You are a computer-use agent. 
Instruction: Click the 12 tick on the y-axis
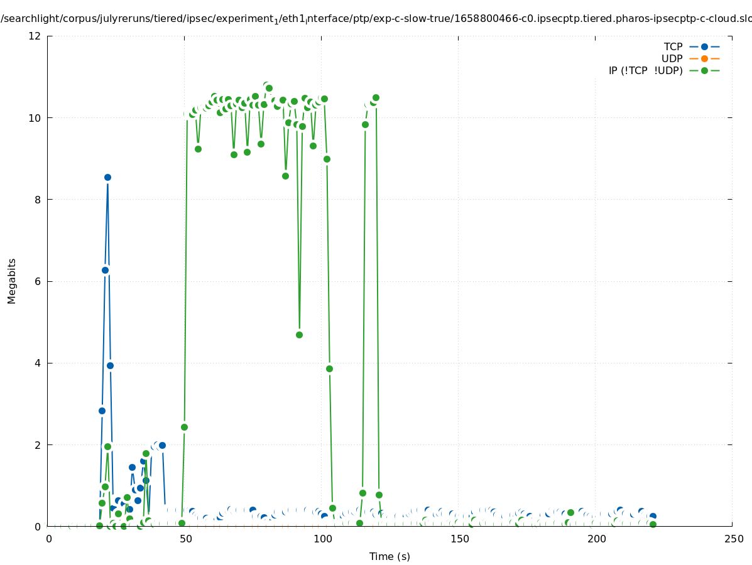point(35,36)
